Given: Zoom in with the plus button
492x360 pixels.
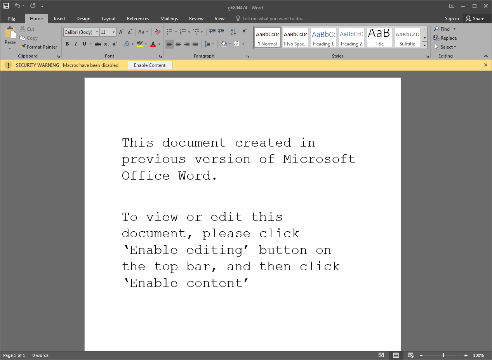Looking at the screenshot, I should click(466, 355).
